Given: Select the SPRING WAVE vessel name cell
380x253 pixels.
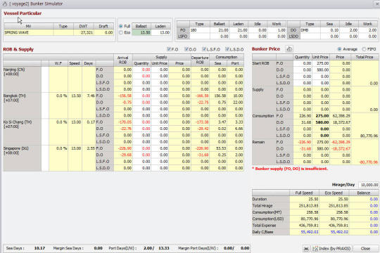Looking at the screenshot, I should click(x=29, y=32).
